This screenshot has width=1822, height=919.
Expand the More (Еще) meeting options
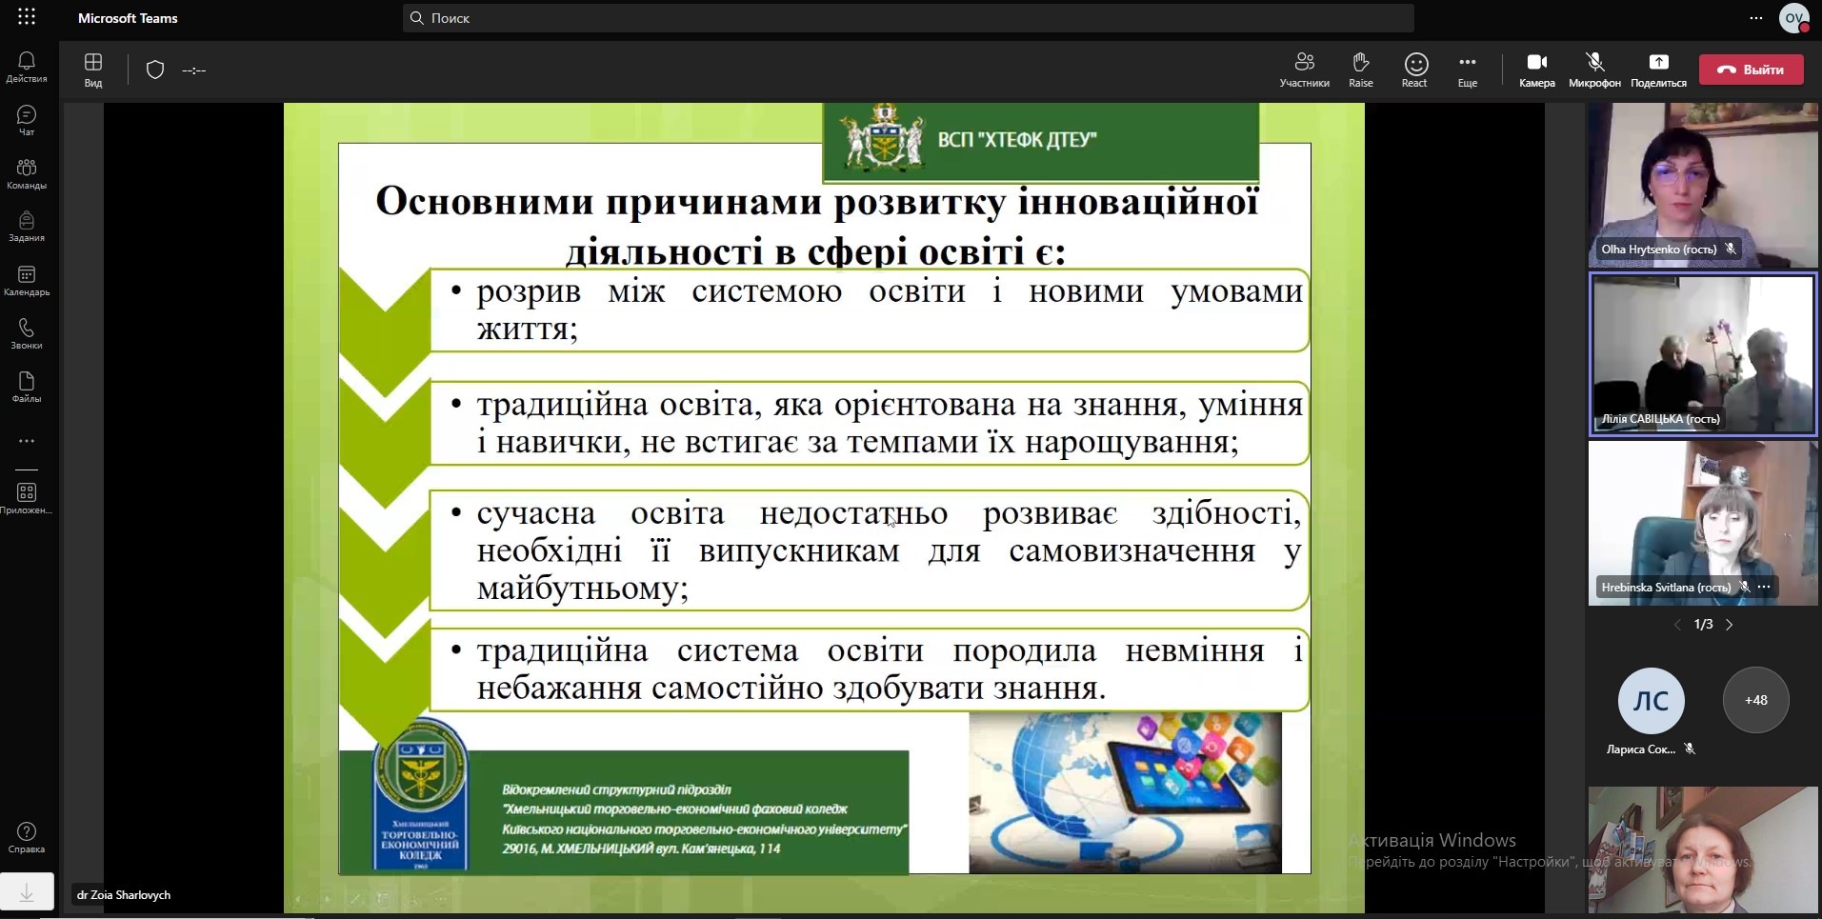pos(1468,70)
